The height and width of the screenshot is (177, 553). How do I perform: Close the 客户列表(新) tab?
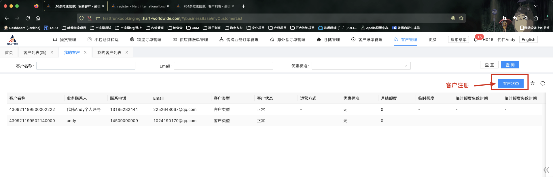coord(52,52)
